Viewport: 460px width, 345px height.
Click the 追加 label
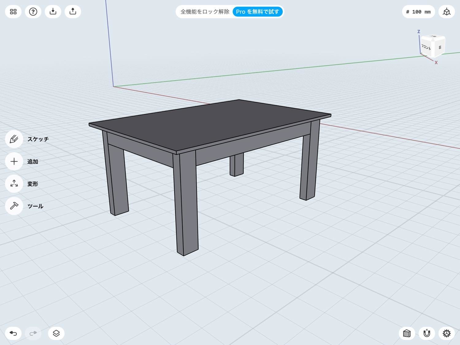[33, 161]
